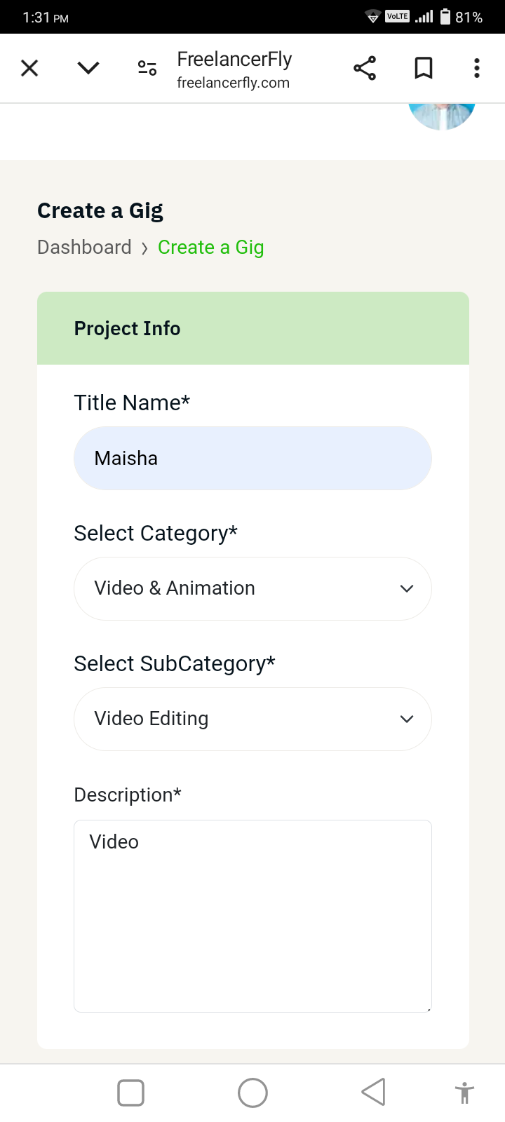
Task: Open site settings icon beside the URL
Action: (147, 68)
